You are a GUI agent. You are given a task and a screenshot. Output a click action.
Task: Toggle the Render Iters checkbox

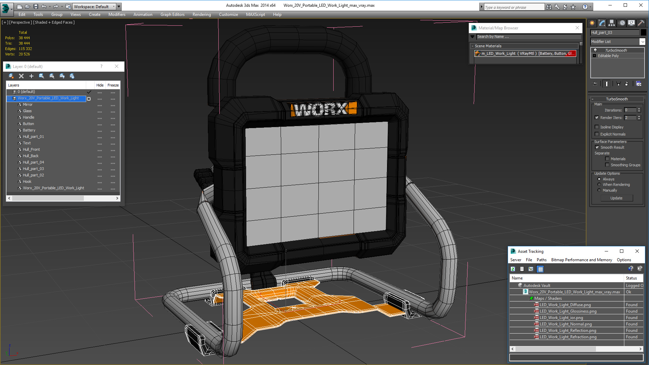(597, 118)
